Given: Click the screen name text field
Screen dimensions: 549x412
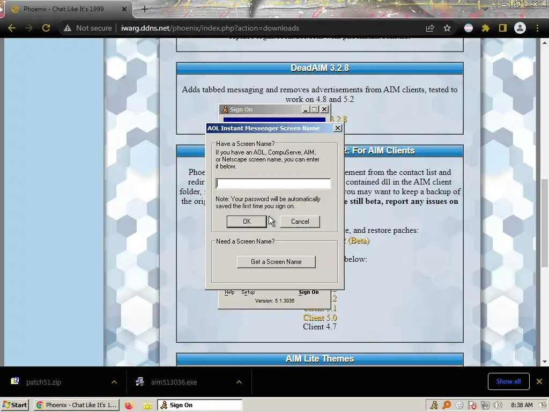Looking at the screenshot, I should tap(273, 183).
